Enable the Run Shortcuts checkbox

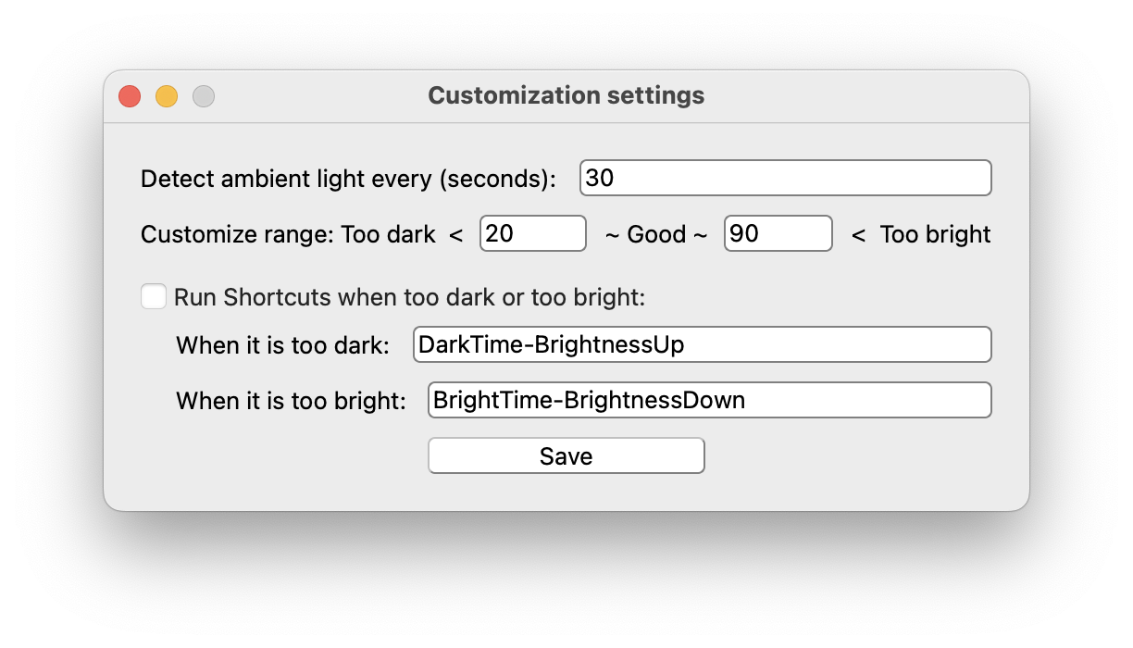pos(154,297)
